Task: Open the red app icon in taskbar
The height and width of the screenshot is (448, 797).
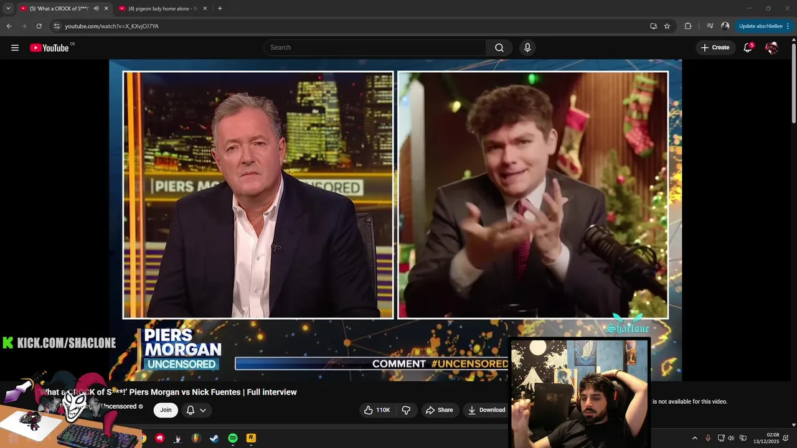Action: 160,438
